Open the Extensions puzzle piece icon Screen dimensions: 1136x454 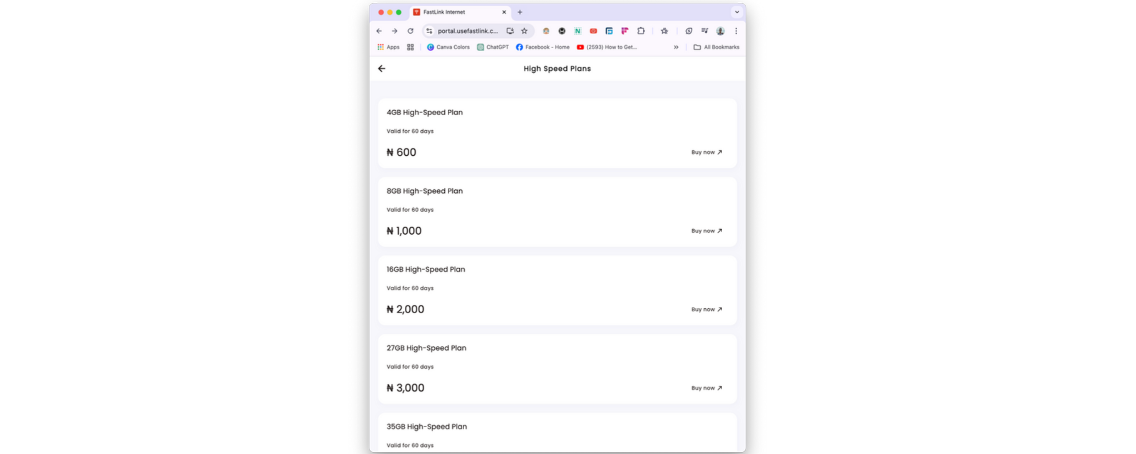640,31
